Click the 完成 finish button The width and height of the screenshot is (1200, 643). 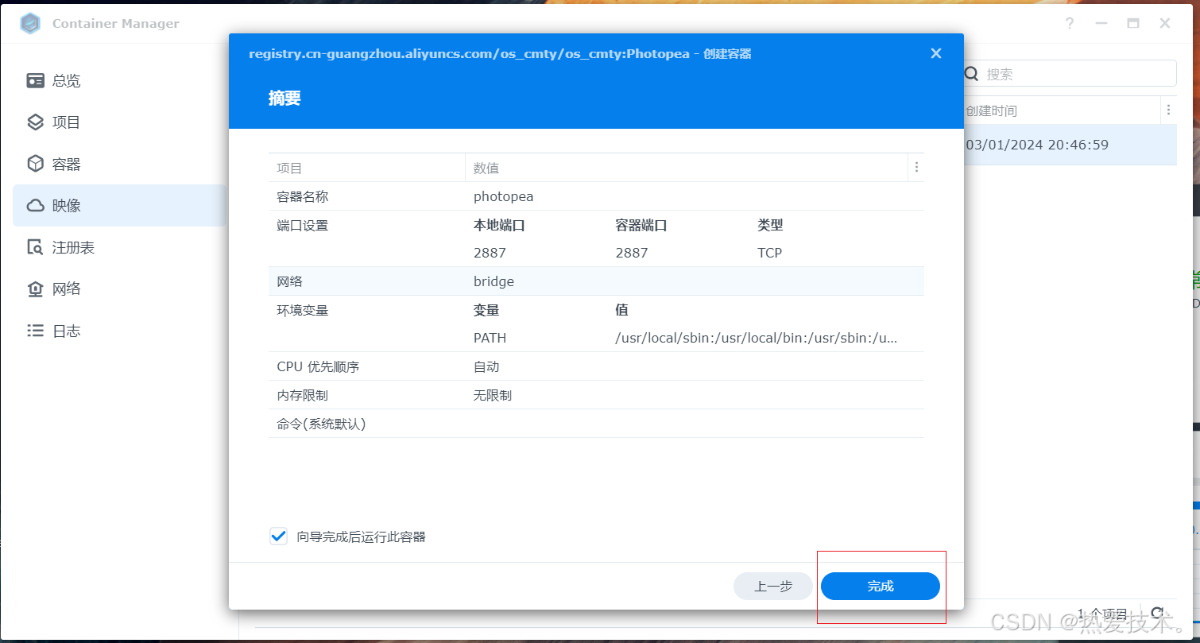[881, 587]
